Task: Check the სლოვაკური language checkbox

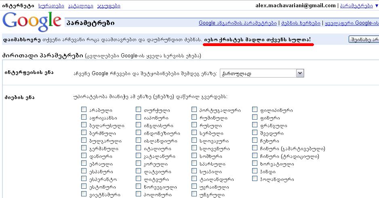Action: tap(194, 140)
